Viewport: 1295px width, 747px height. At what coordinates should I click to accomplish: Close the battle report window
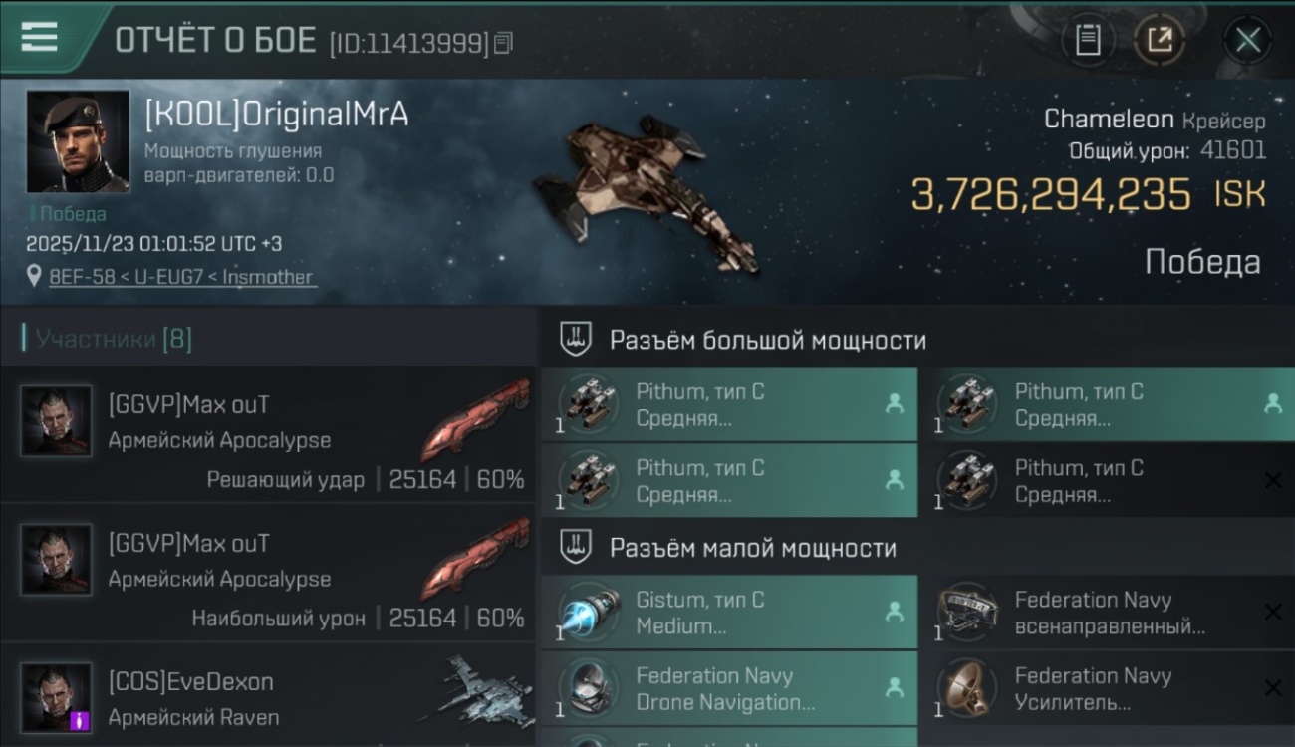click(x=1248, y=40)
